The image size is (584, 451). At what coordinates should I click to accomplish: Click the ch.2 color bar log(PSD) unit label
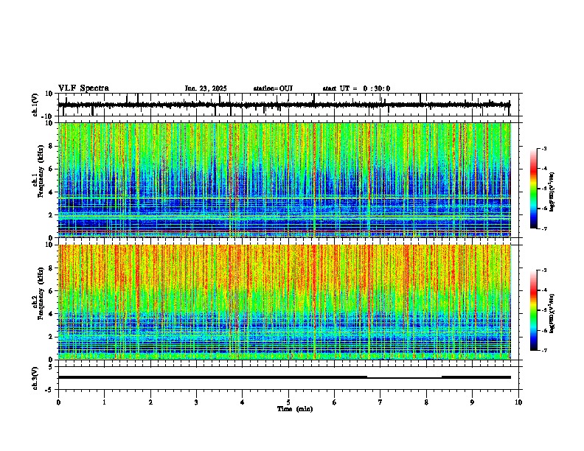click(552, 314)
